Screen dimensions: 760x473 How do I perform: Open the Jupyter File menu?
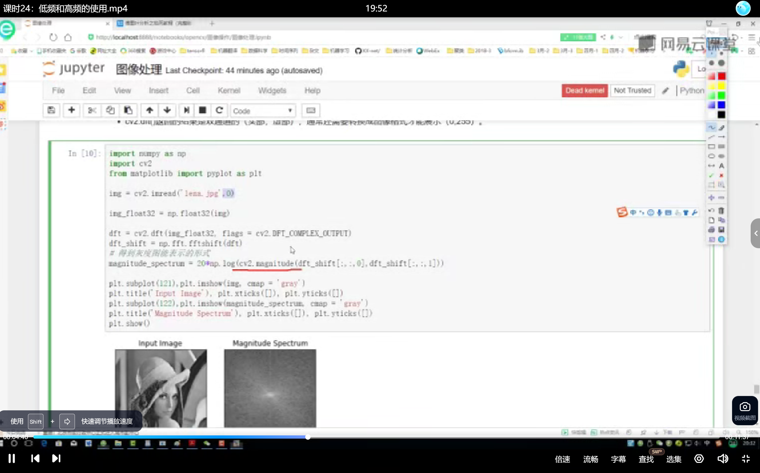58,91
